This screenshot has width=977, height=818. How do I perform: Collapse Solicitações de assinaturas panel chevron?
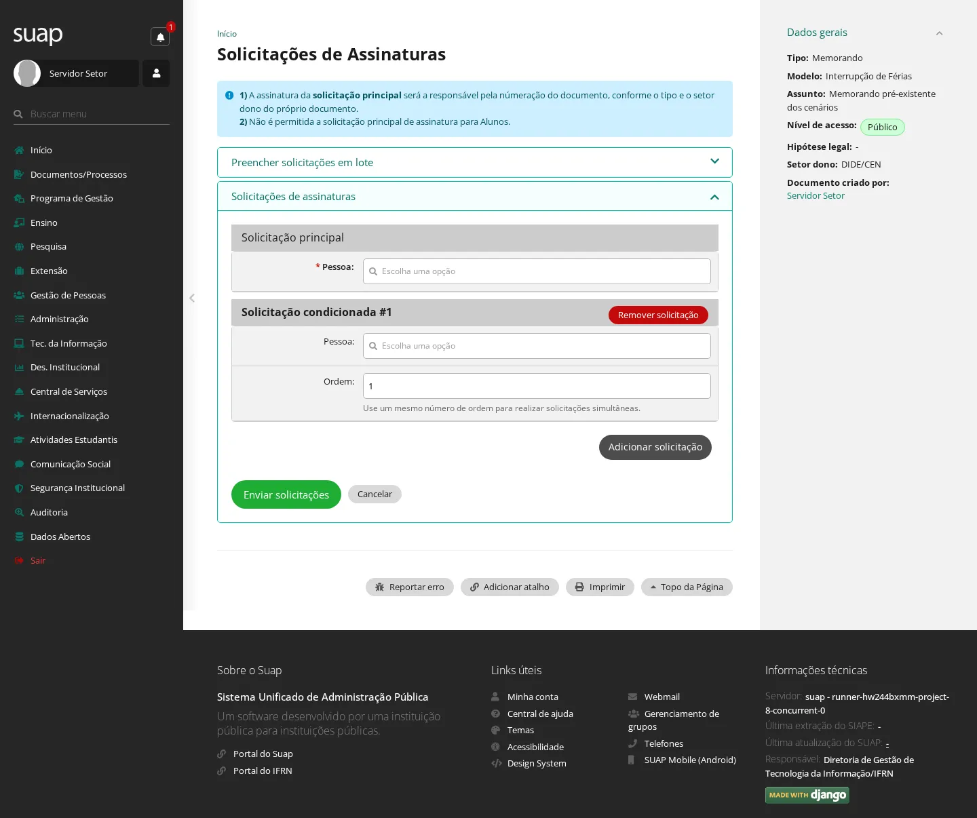714,197
